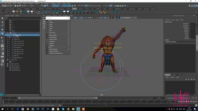Open the Point constraint options box
Screen dimensions: 198x111
coord(69,24)
